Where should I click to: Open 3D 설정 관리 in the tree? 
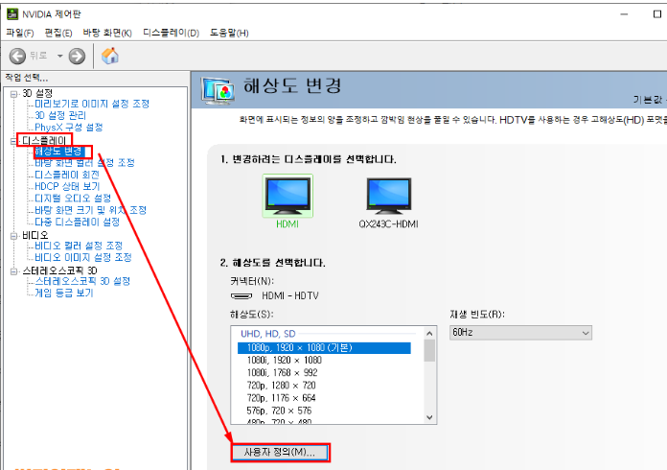pyautogui.click(x=60, y=116)
